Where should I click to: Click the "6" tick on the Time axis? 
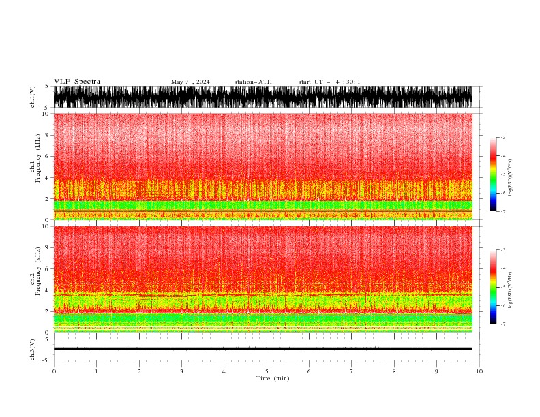(309, 371)
